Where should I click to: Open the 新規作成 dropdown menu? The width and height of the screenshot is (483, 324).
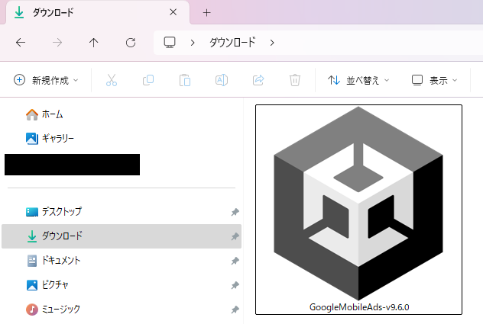tap(46, 80)
